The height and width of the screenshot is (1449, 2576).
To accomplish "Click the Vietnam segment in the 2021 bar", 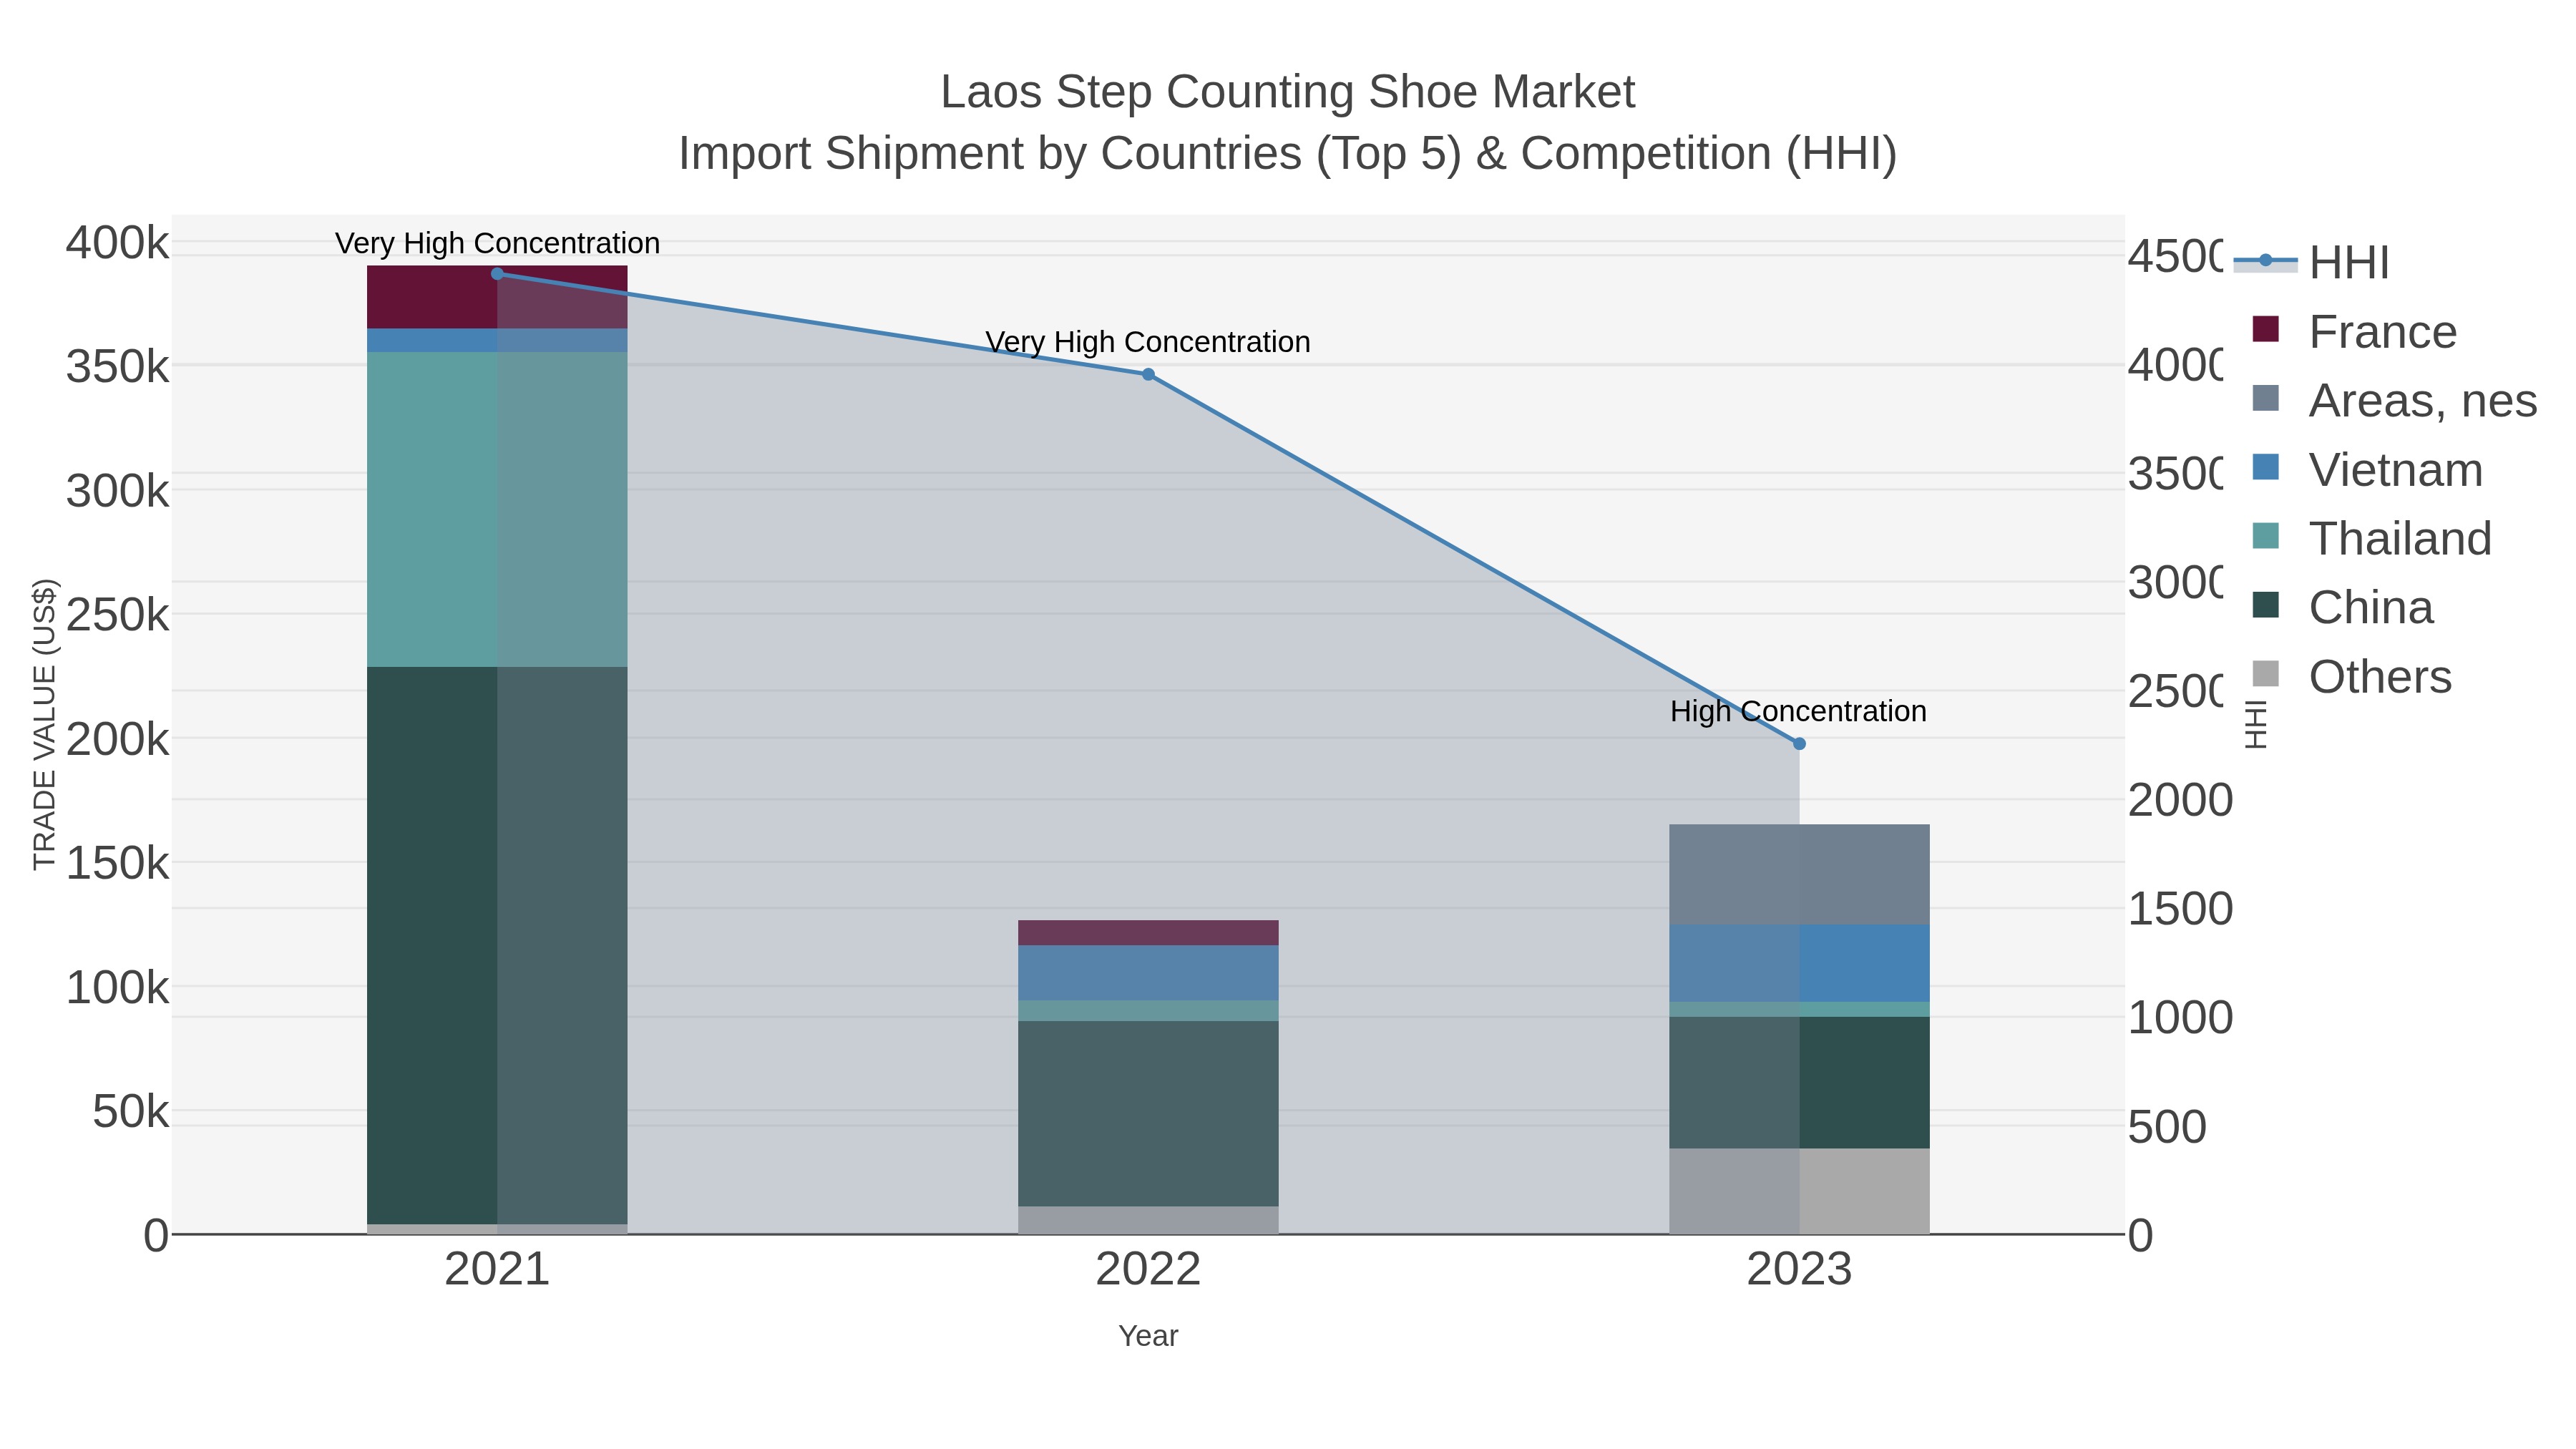I will click(x=497, y=340).
